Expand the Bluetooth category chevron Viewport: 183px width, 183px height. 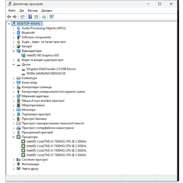coord(13,33)
